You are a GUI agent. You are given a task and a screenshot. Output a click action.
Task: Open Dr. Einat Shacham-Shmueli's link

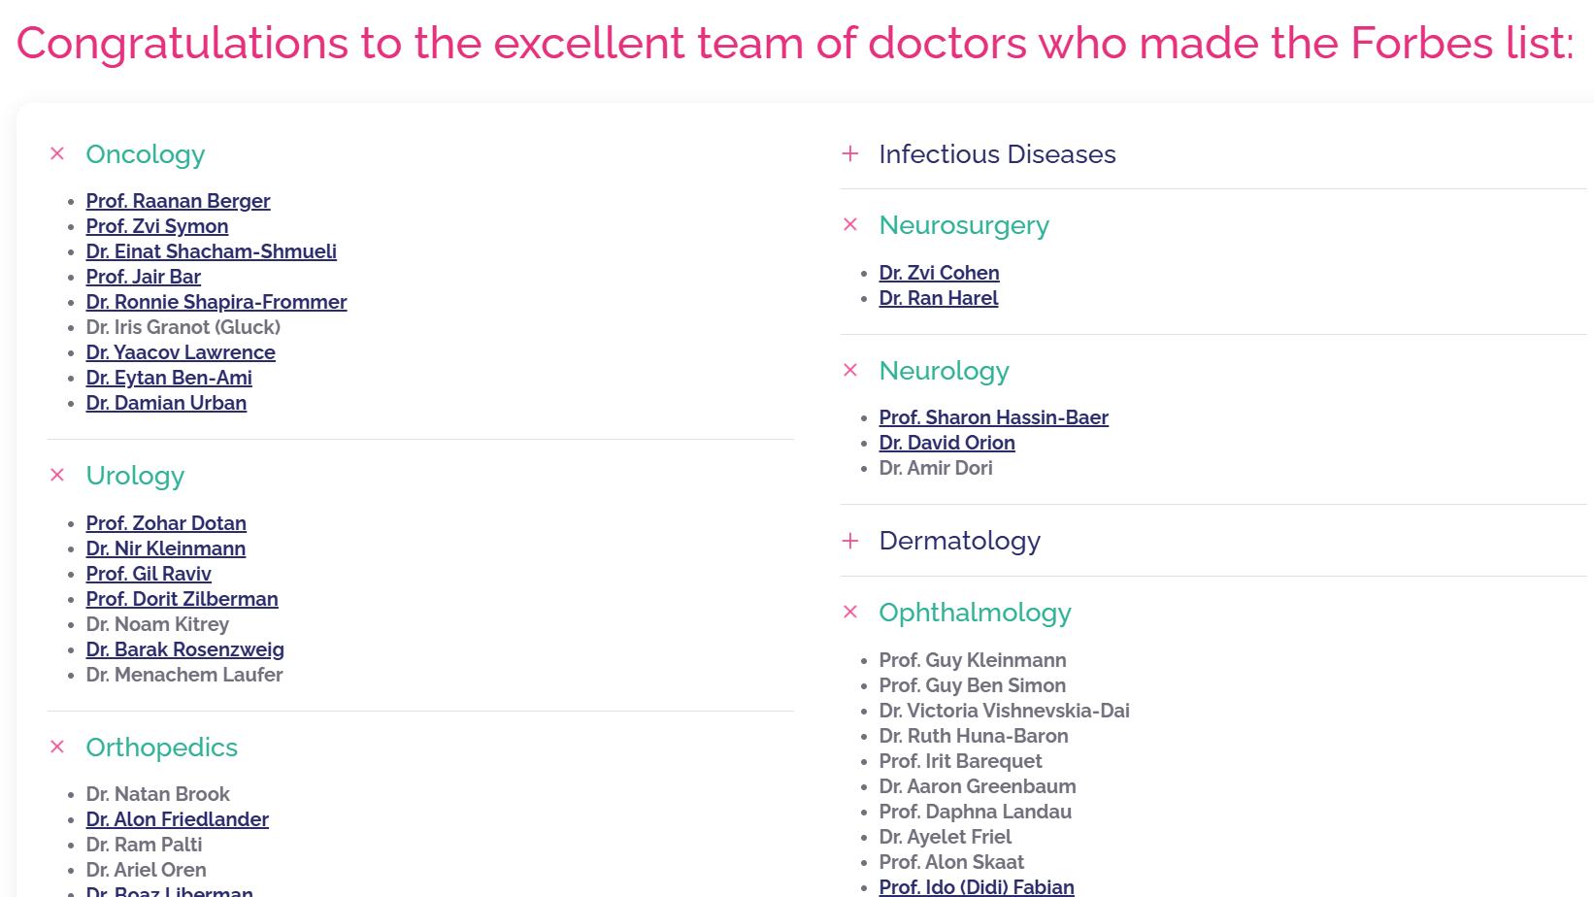click(211, 251)
